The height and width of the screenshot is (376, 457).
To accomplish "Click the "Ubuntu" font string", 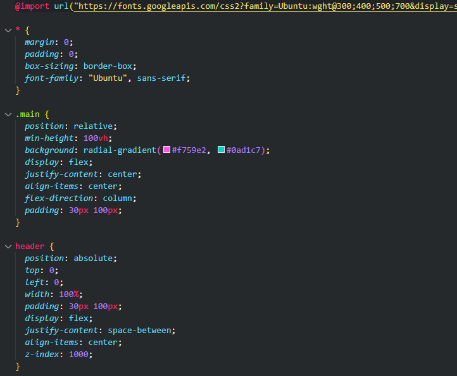I will click(108, 78).
